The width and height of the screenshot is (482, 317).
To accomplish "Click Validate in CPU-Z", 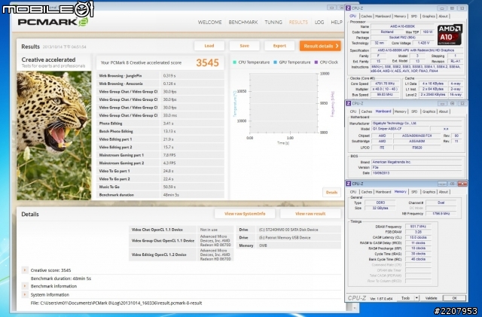I will tap(431, 298).
